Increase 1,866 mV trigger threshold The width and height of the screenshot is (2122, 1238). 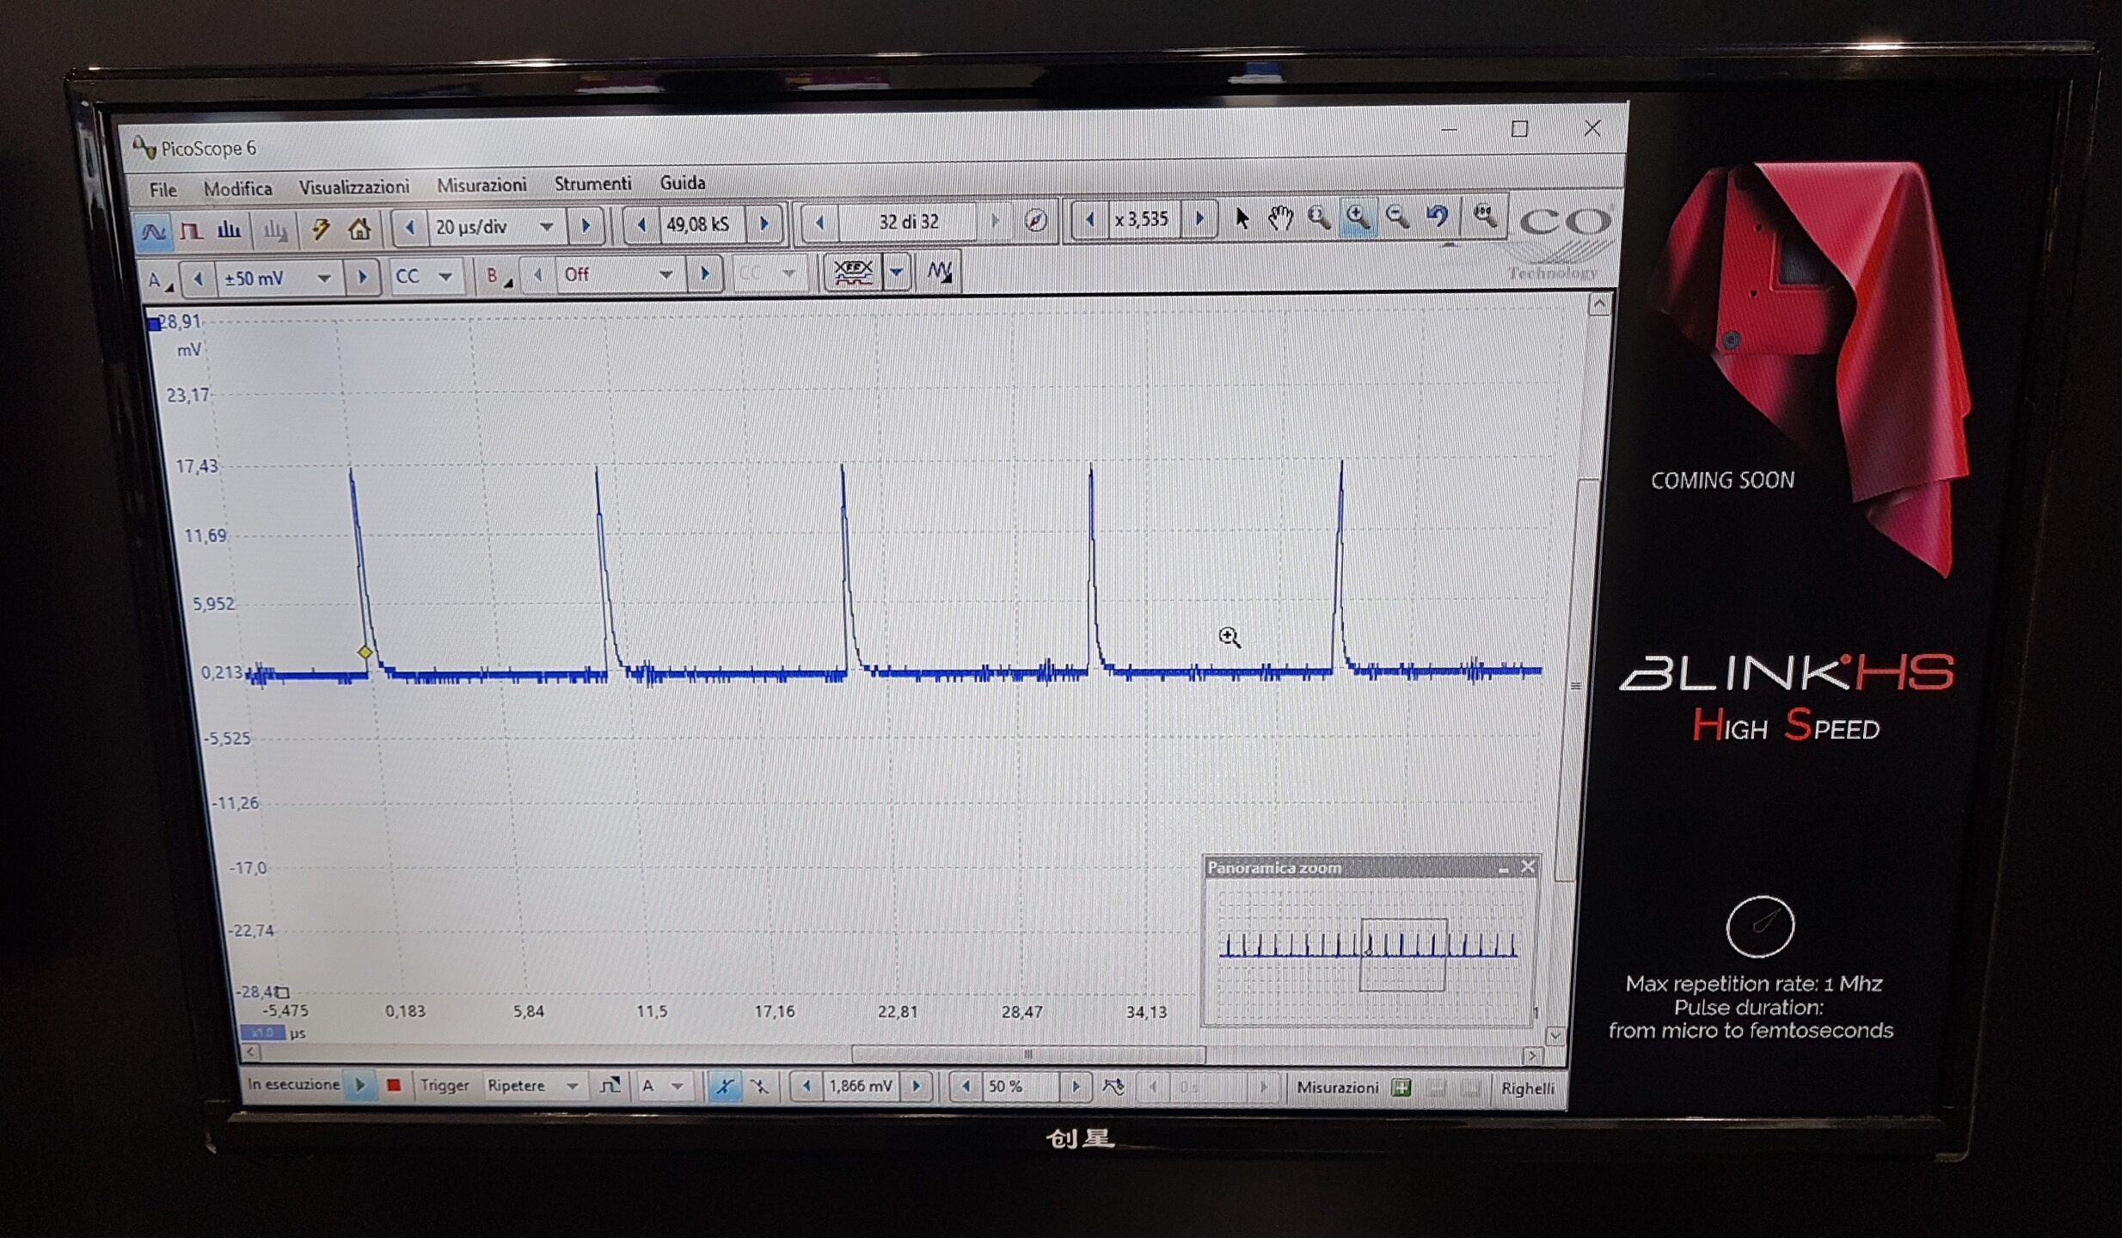pyautogui.click(x=916, y=1088)
